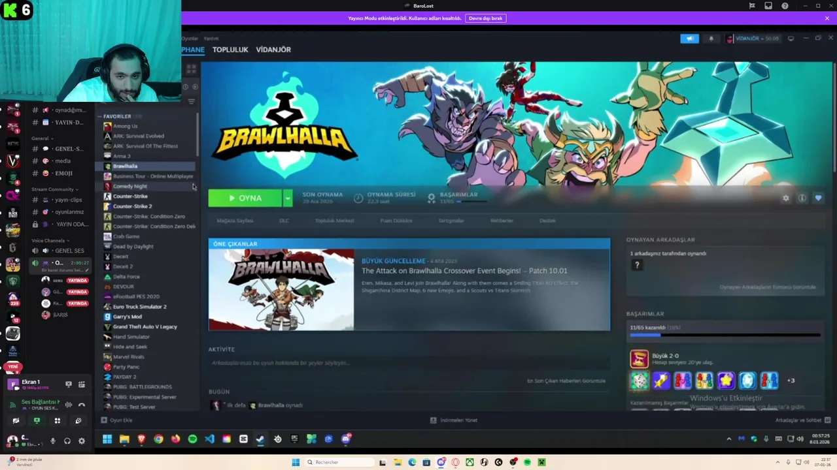The height and width of the screenshot is (470, 837).
Task: Open Steam notifications bell
Action: (711, 39)
